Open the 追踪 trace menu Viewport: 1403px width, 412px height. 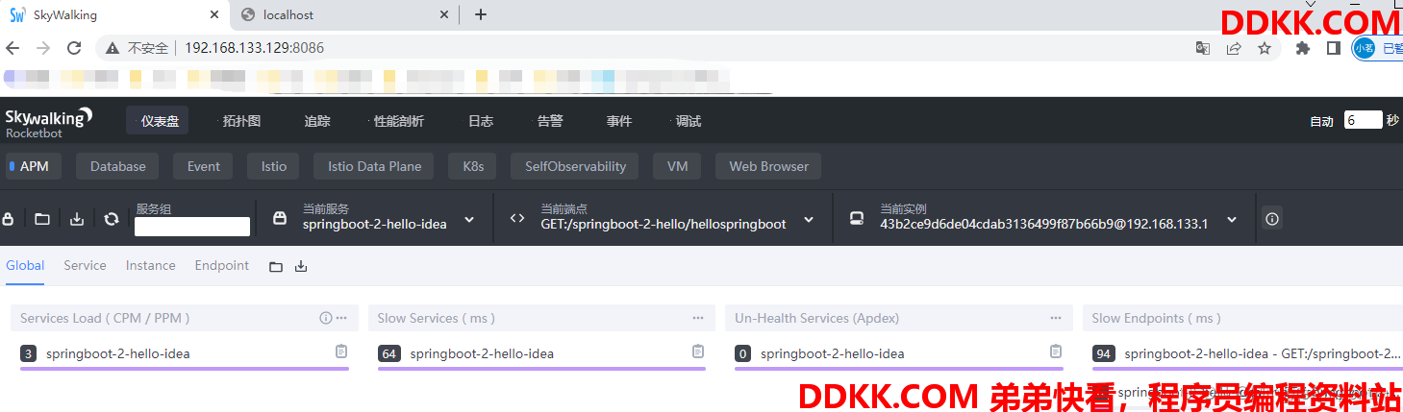click(317, 121)
